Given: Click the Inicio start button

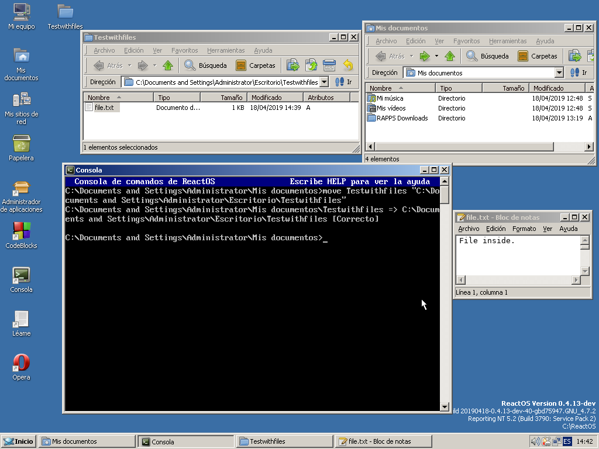Looking at the screenshot, I should [19, 441].
